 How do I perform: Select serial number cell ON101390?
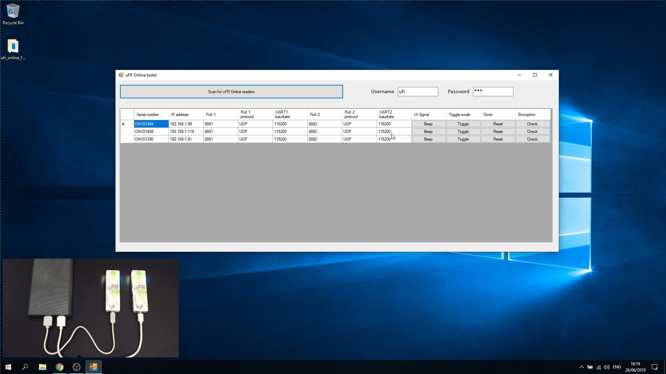point(151,139)
